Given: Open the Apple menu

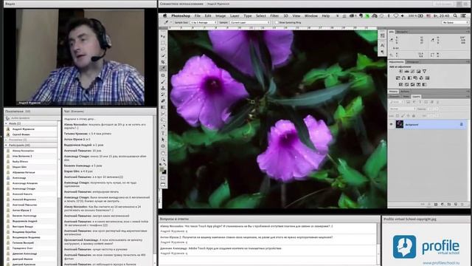Looking at the screenshot, I should coord(165,16).
